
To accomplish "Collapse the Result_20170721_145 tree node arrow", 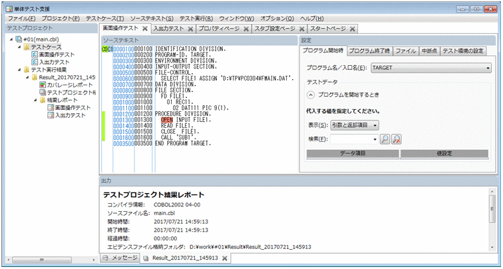I will click(27, 77).
